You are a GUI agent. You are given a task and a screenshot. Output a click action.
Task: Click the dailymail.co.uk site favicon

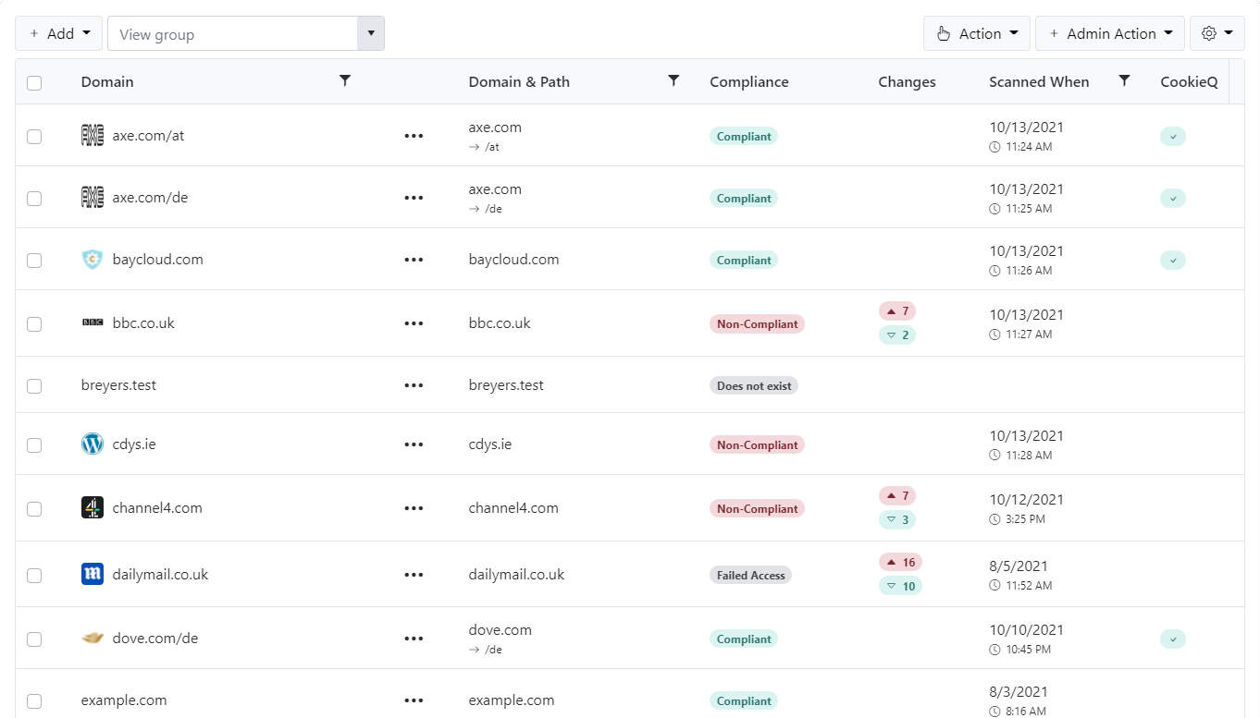click(x=93, y=575)
